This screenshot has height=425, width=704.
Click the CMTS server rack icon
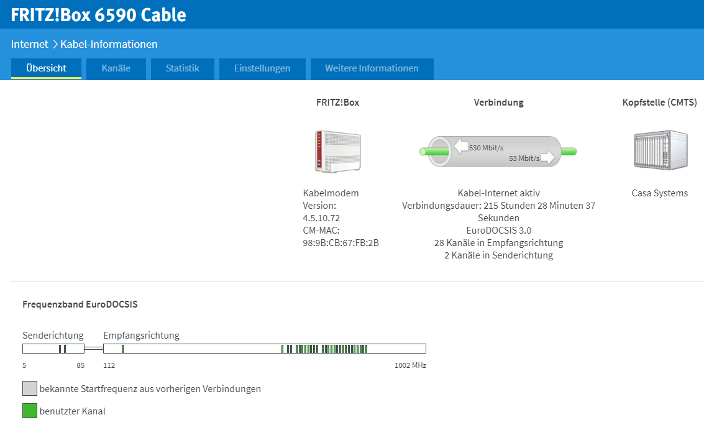click(x=660, y=150)
